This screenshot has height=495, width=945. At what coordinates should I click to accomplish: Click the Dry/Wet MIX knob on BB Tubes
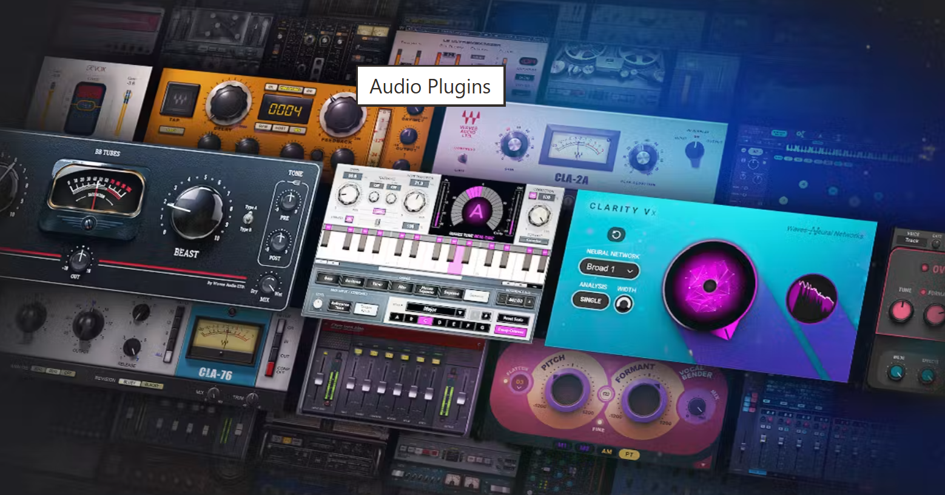267,284
